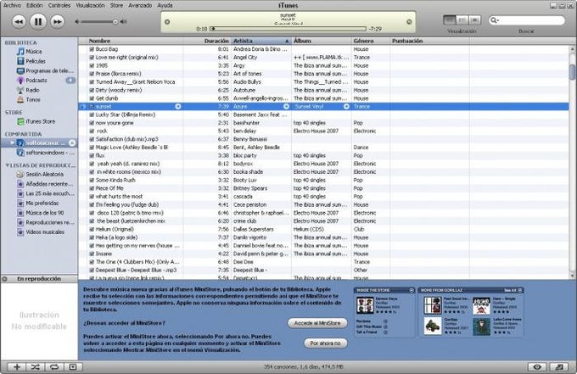The image size is (577, 374).
Task: Show the MiniStore eye button
Action: (537, 366)
